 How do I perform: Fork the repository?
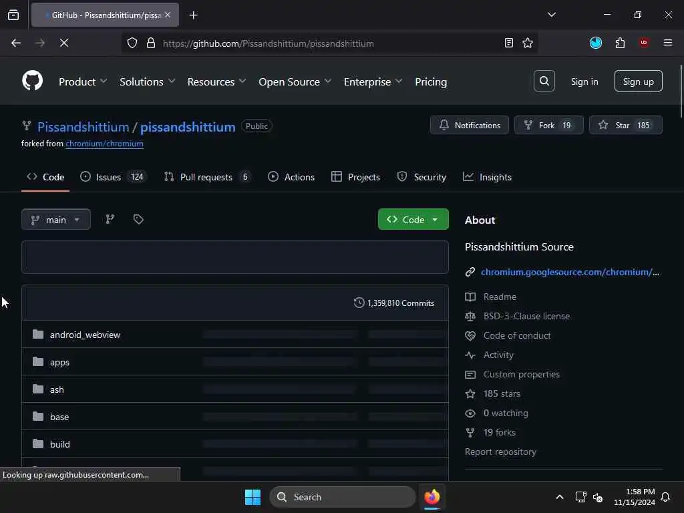(x=549, y=125)
